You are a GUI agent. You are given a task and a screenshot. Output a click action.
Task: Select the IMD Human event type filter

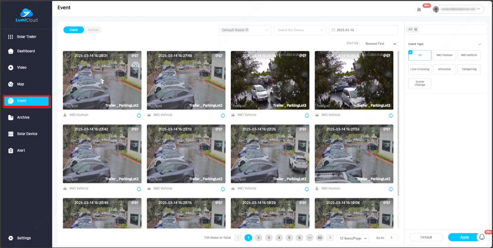pos(444,55)
